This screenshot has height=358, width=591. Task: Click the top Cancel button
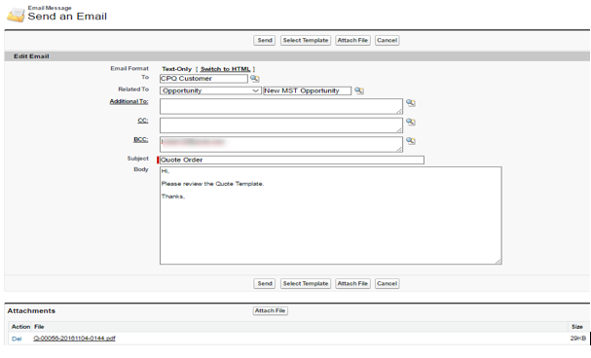388,40
